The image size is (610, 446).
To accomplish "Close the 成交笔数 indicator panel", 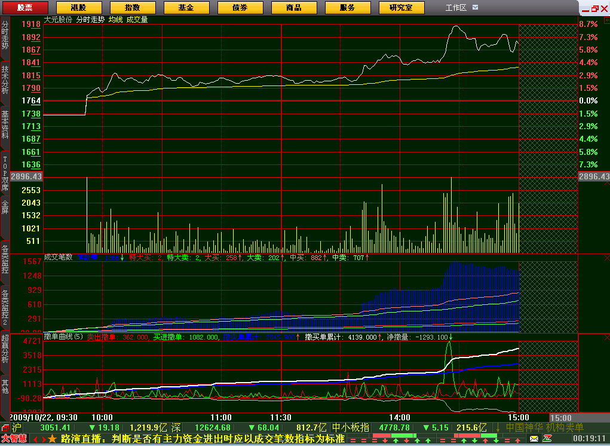I will pyautogui.click(x=606, y=258).
